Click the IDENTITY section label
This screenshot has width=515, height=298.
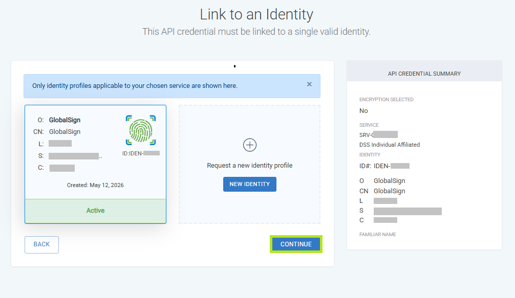click(370, 155)
